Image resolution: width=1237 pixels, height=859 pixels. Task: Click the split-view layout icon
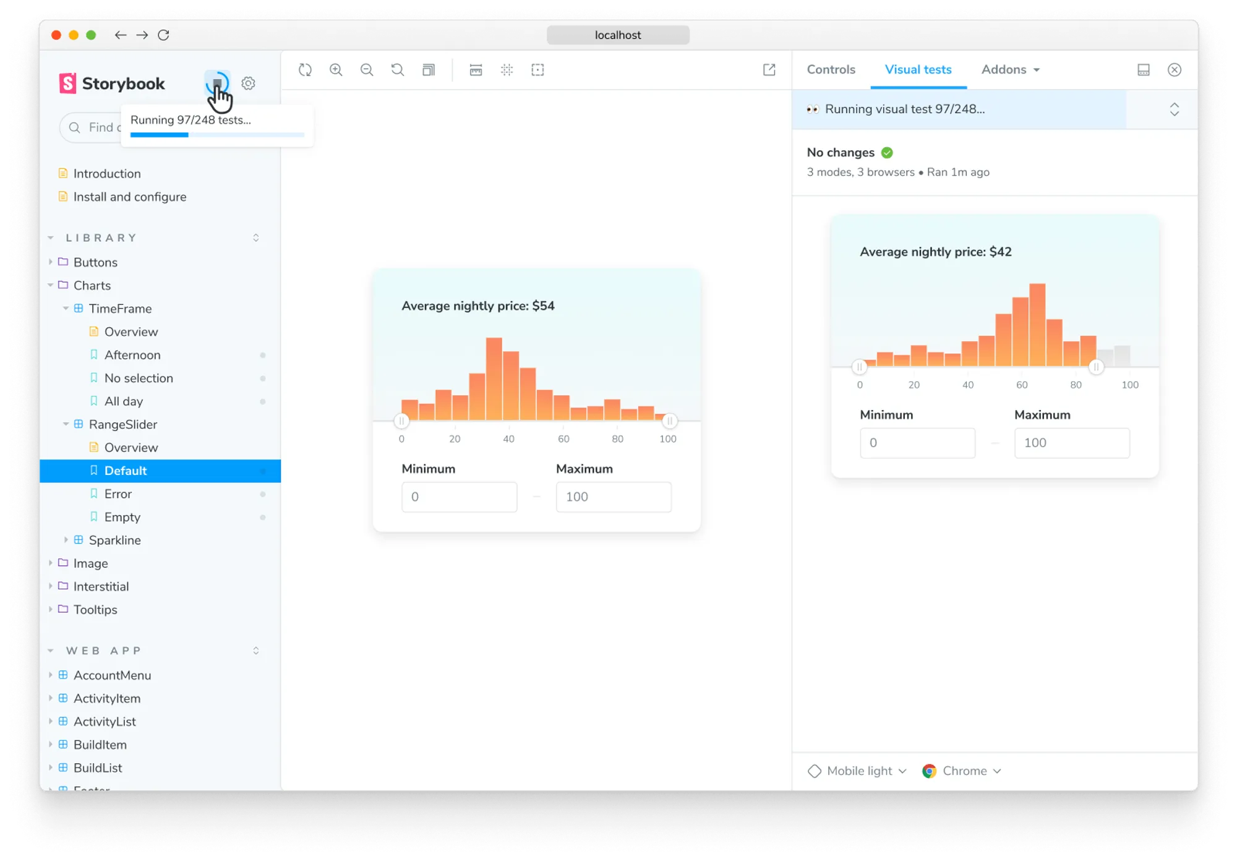(1145, 69)
